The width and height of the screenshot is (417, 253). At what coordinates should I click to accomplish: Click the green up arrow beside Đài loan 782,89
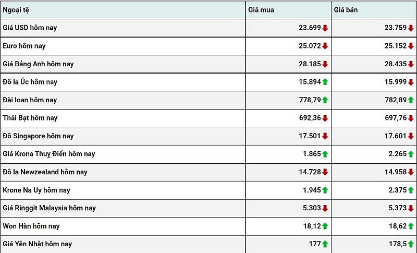[x=411, y=100]
